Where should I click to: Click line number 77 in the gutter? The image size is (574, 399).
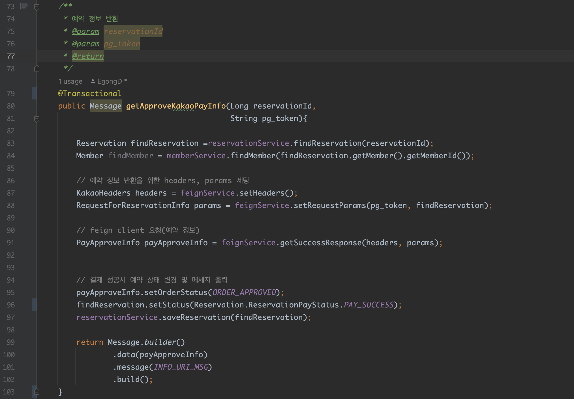(x=11, y=56)
